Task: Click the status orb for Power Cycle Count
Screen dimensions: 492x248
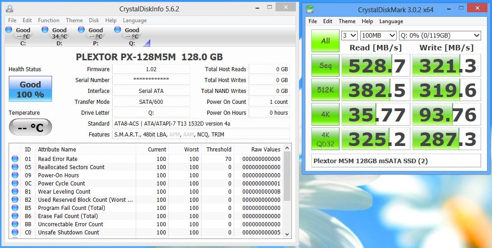Action: 15,184
